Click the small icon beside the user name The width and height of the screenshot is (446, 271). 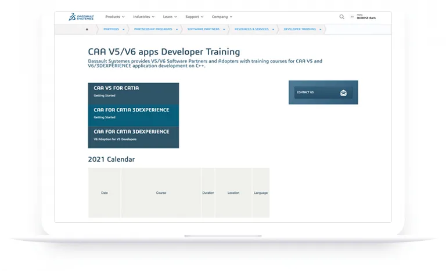(x=352, y=17)
